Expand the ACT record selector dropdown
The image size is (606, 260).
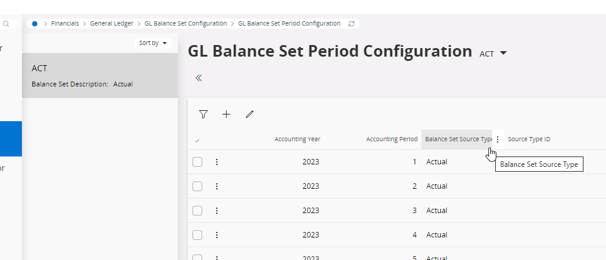(x=503, y=54)
